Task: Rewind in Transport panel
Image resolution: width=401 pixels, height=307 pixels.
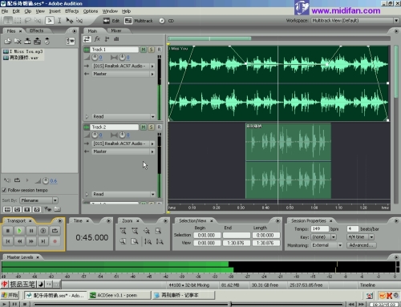Action: pyautogui.click(x=19, y=241)
